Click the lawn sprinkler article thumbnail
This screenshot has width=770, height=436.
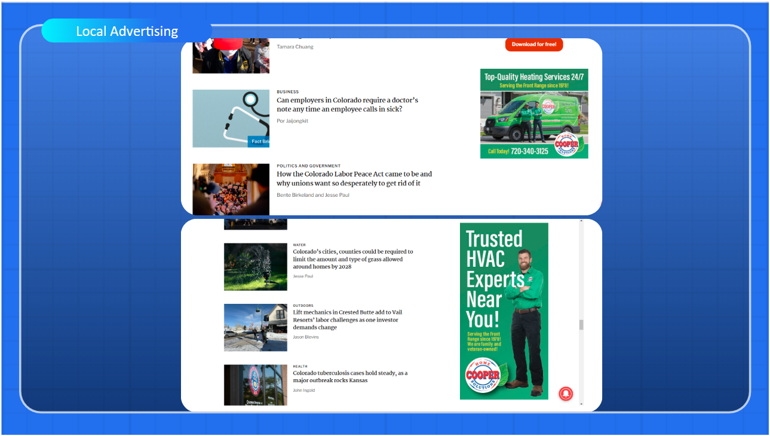255,267
